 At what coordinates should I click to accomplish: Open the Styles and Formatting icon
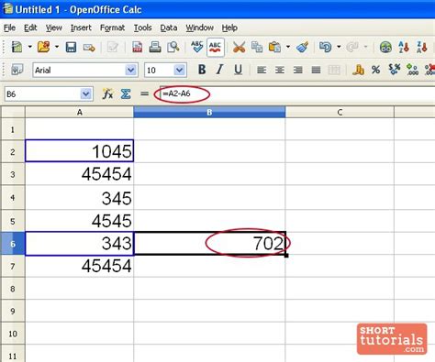[x=17, y=70]
